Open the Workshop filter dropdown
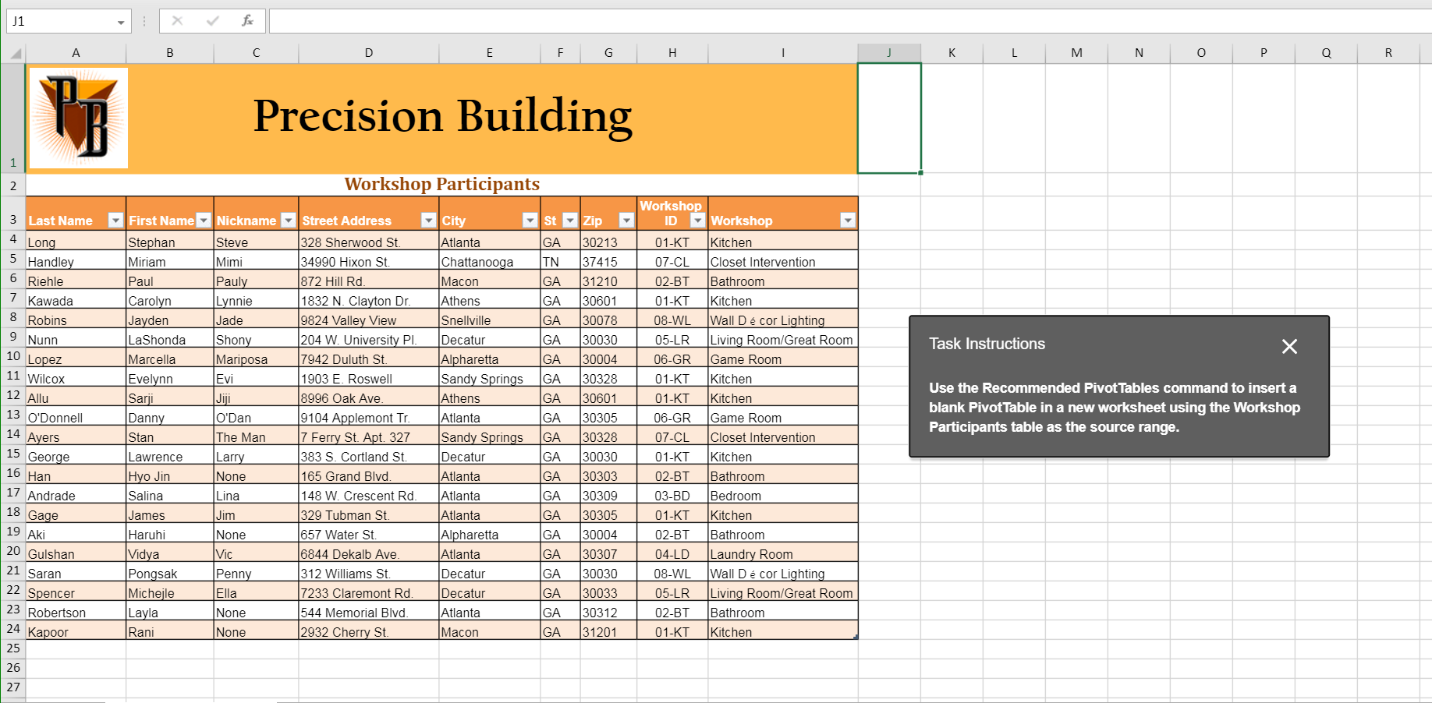This screenshot has width=1432, height=703. coord(848,221)
